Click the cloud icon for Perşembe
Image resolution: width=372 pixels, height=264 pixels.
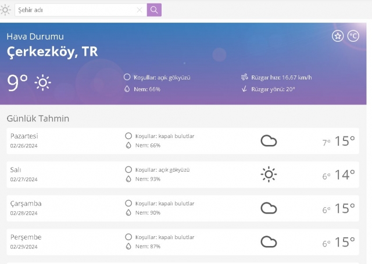pyautogui.click(x=269, y=242)
